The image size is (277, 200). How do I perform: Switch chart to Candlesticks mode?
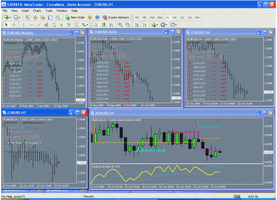coord(104,25)
